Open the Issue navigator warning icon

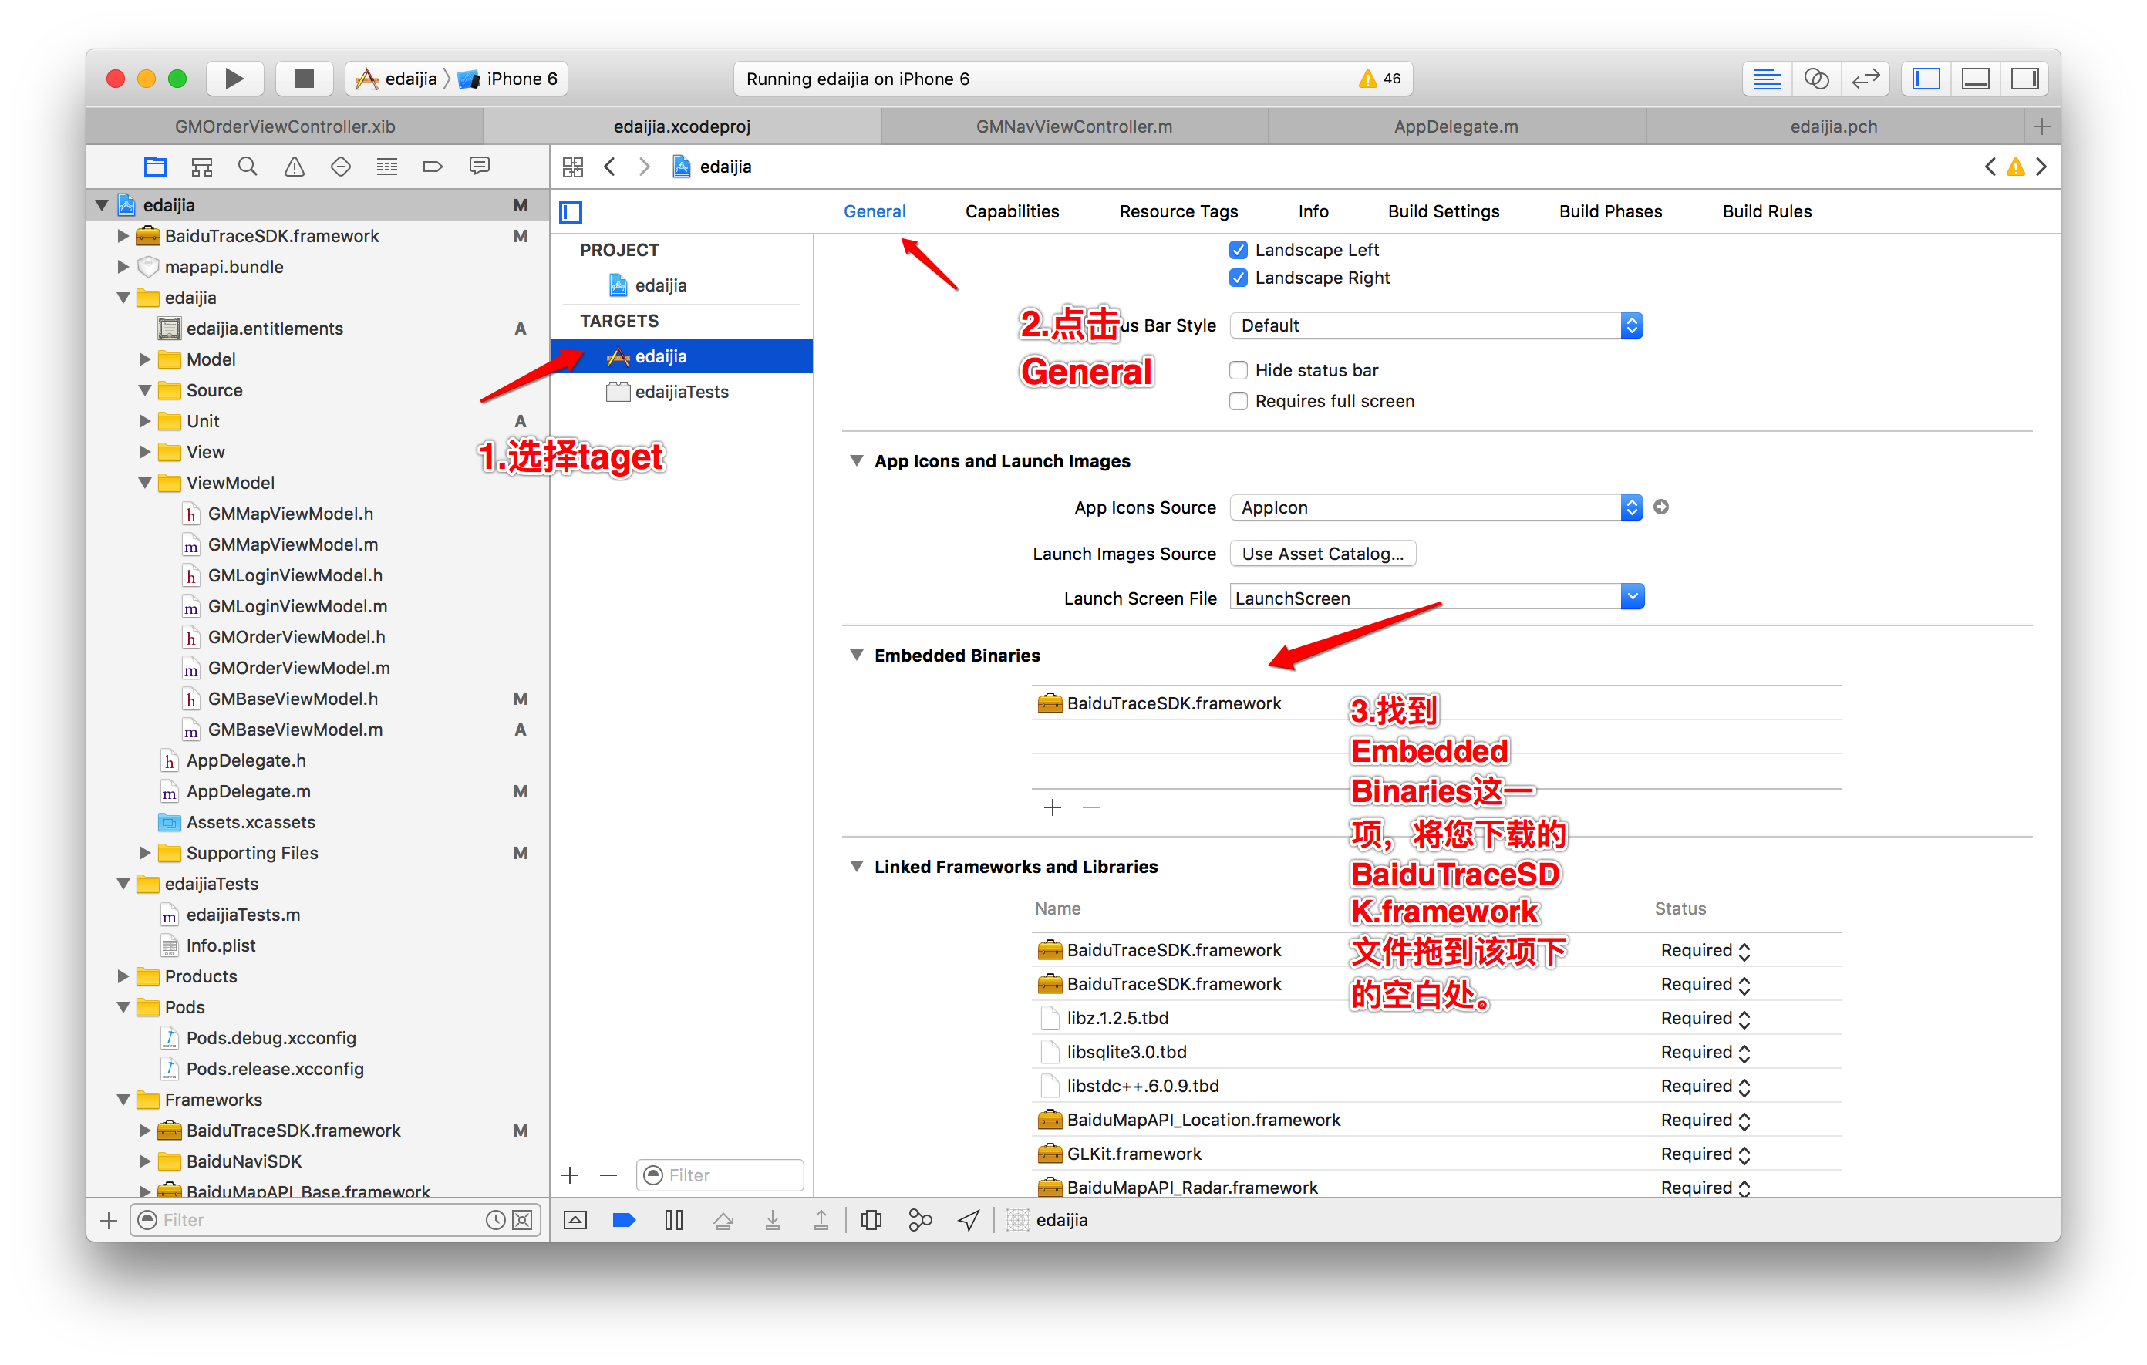coord(295,166)
